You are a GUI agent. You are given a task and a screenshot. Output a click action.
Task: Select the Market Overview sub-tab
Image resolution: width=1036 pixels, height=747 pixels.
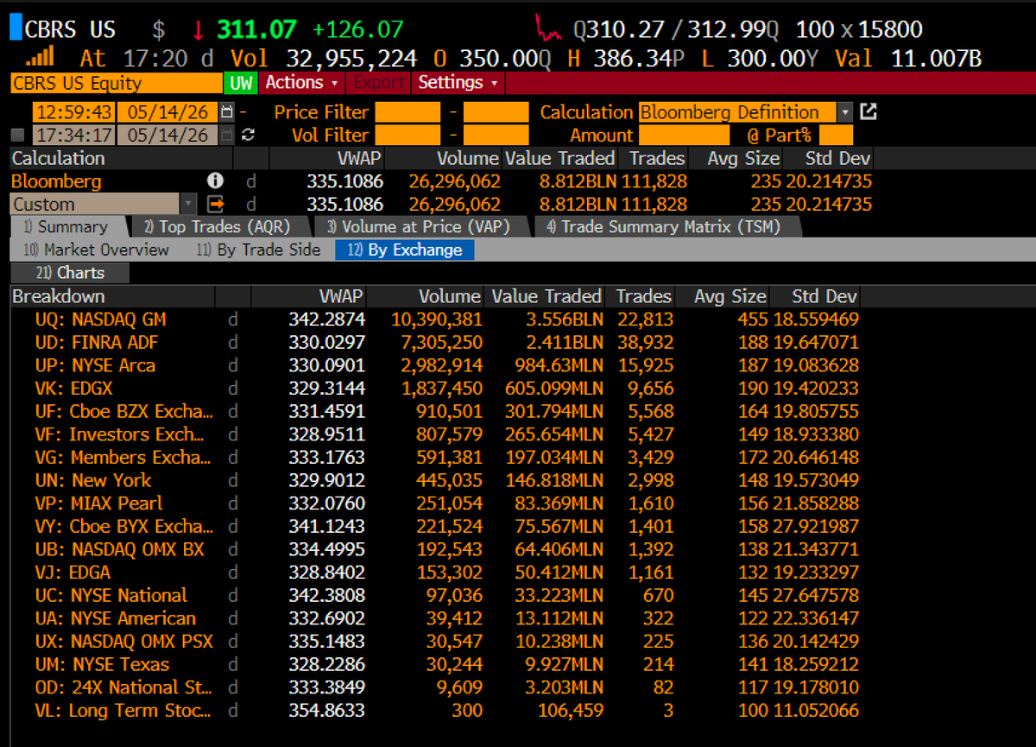pos(97,250)
